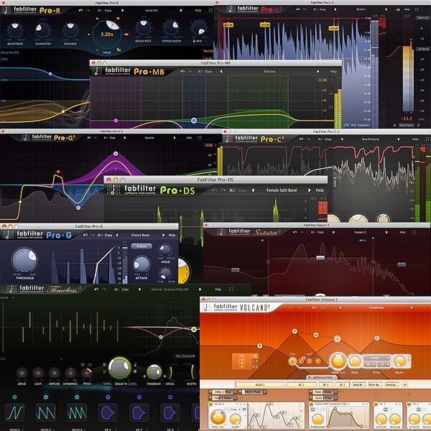This screenshot has width=431, height=431.
Task: Open Voyager 2 preset menu in Saturn 2
Action: (360, 232)
